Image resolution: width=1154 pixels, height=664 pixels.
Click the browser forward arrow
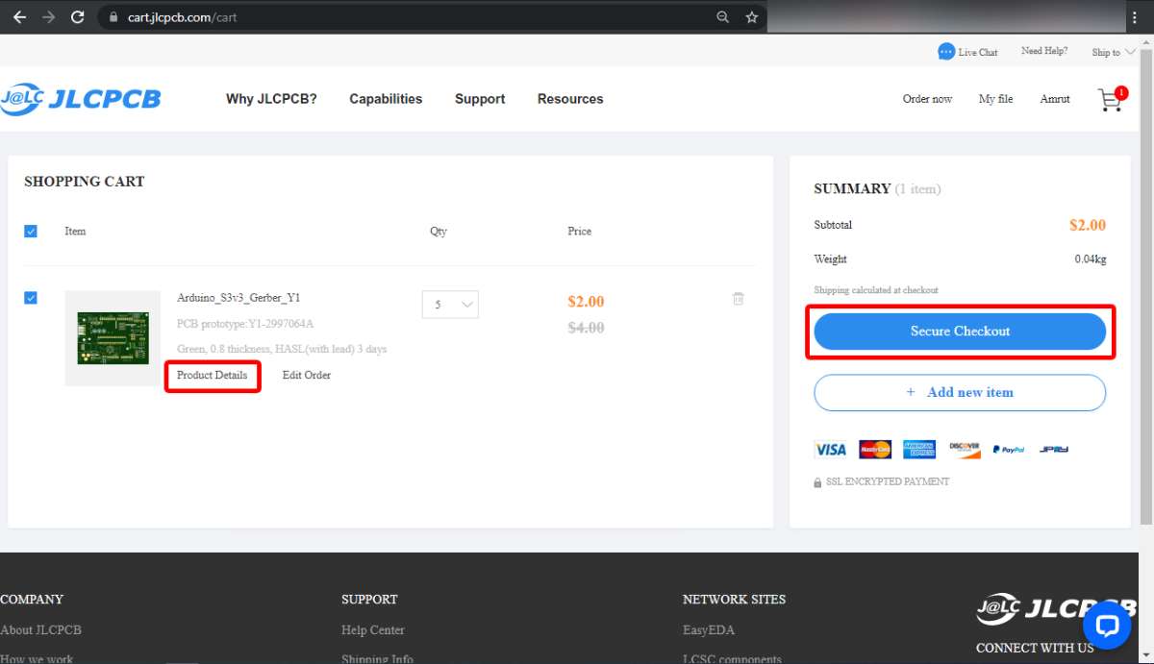pyautogui.click(x=48, y=17)
